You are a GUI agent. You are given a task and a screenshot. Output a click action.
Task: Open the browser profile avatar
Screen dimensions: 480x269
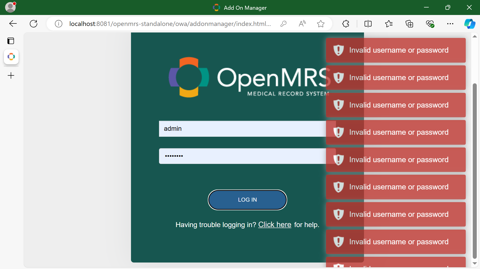pos(10,7)
